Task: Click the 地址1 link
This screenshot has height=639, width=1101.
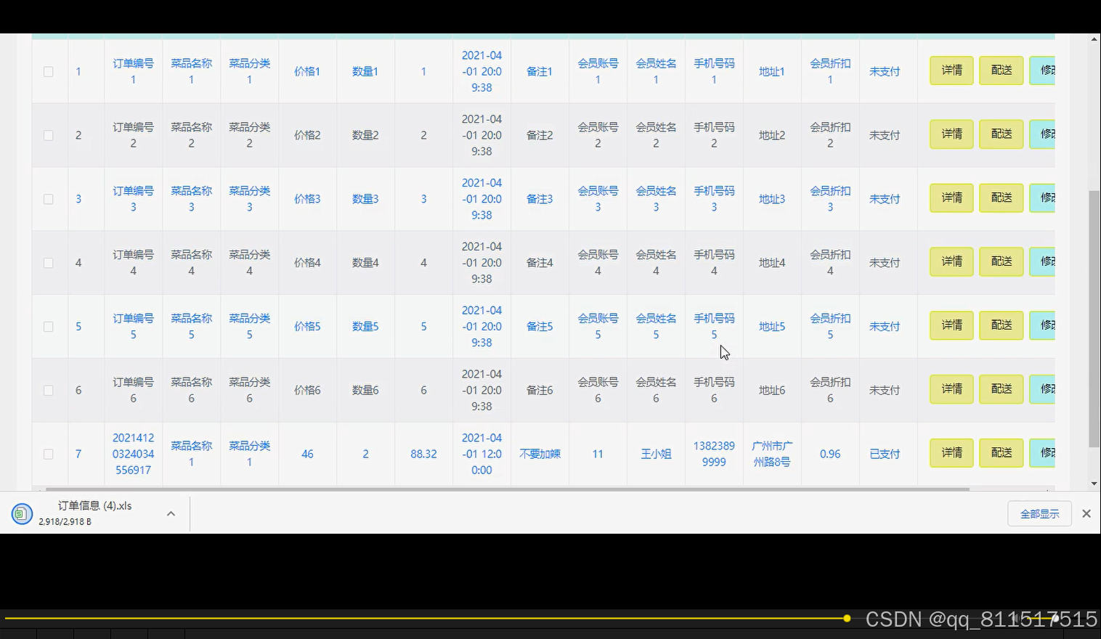Action: pyautogui.click(x=771, y=70)
